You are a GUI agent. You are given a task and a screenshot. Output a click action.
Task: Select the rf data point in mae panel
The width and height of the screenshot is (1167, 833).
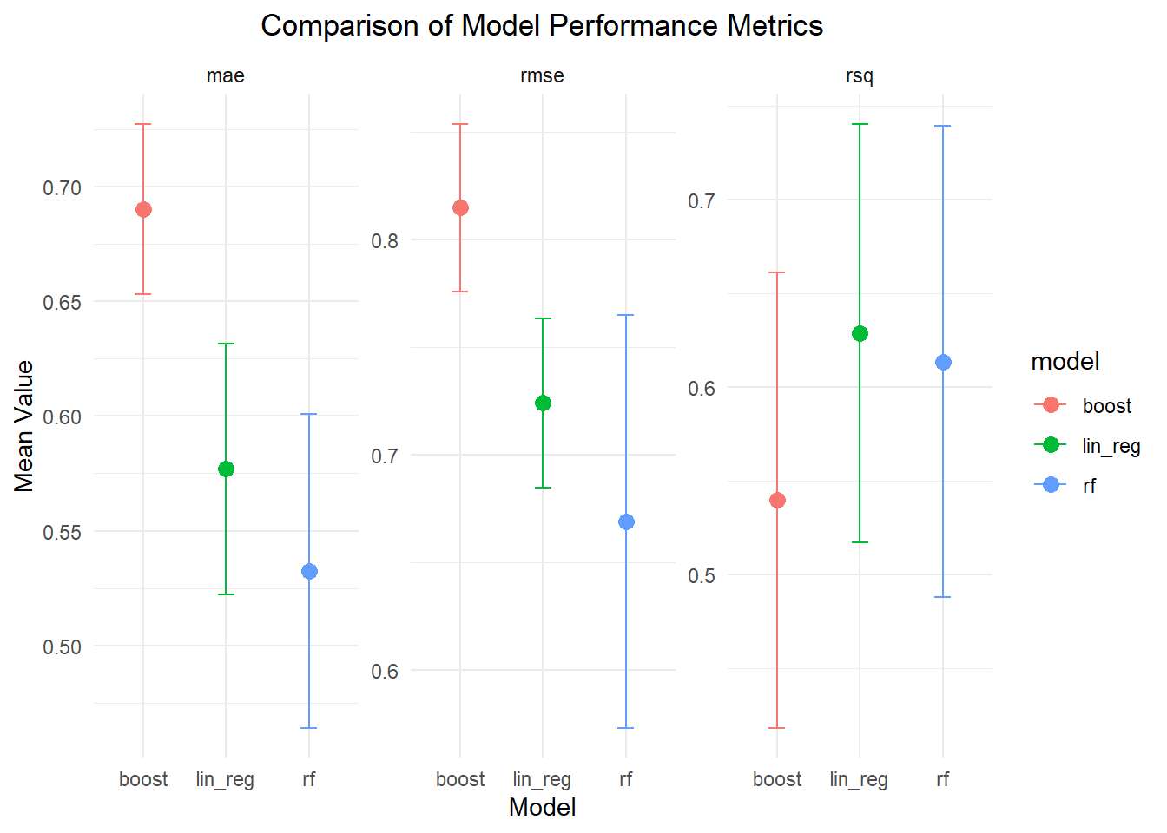pos(309,571)
